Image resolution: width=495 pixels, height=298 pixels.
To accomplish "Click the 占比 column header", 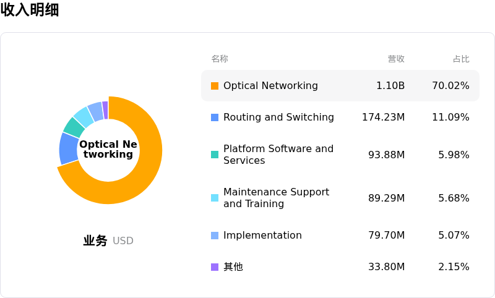I will tap(461, 59).
